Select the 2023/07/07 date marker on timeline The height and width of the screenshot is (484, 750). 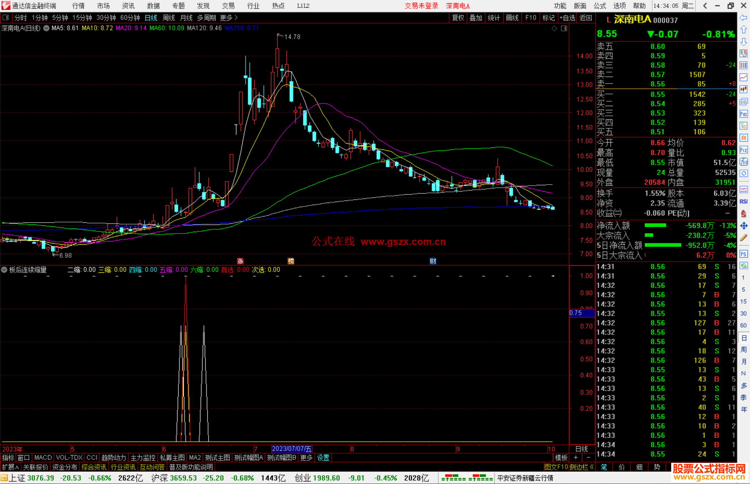point(292,449)
